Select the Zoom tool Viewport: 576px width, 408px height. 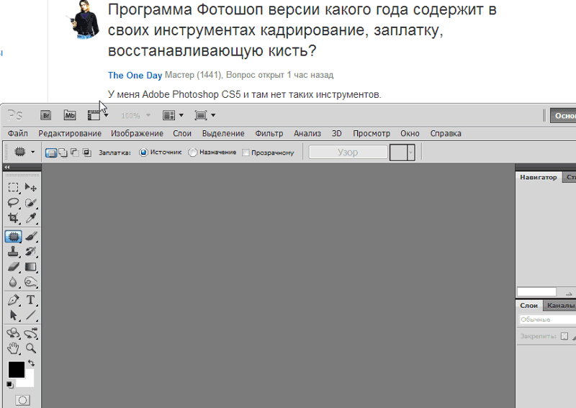tap(30, 348)
